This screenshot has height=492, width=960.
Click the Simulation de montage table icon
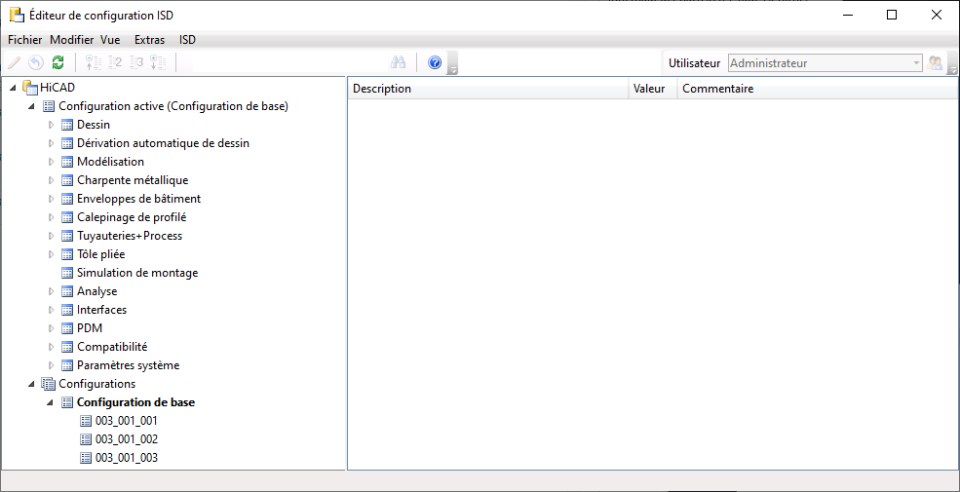point(67,273)
